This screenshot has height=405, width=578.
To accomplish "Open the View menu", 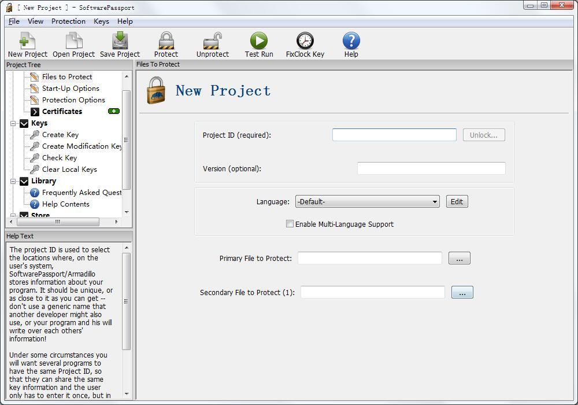I will tap(35, 21).
